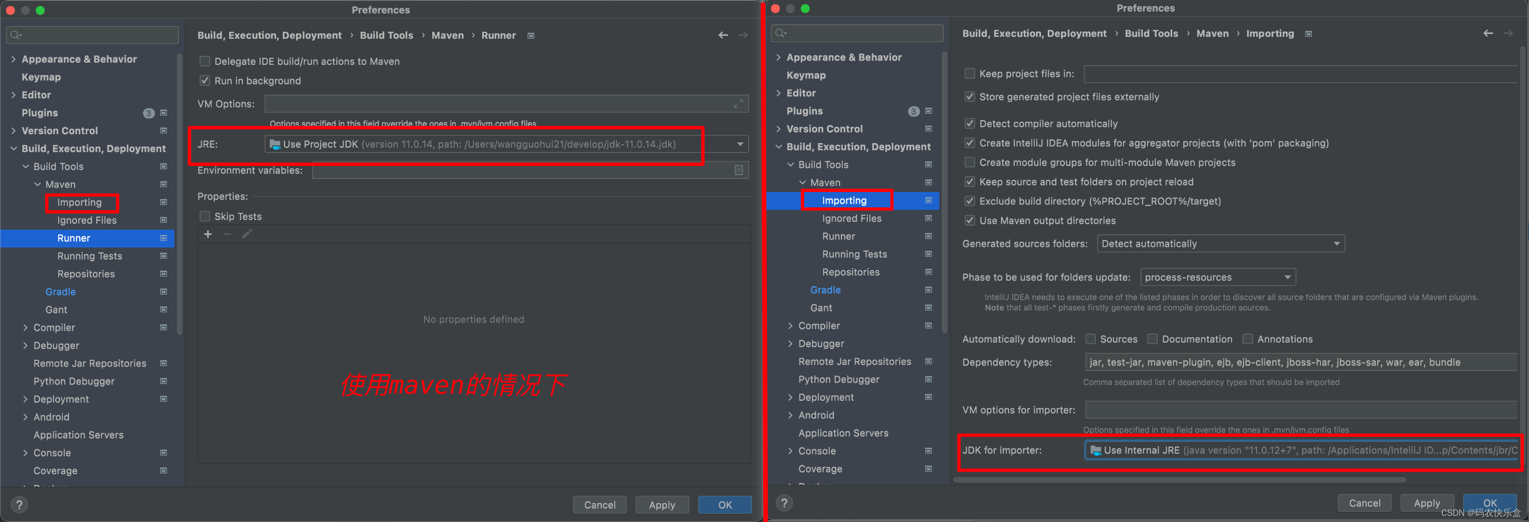The width and height of the screenshot is (1529, 522).
Task: Toggle Detect compiler automatically checkbox
Action: click(970, 124)
